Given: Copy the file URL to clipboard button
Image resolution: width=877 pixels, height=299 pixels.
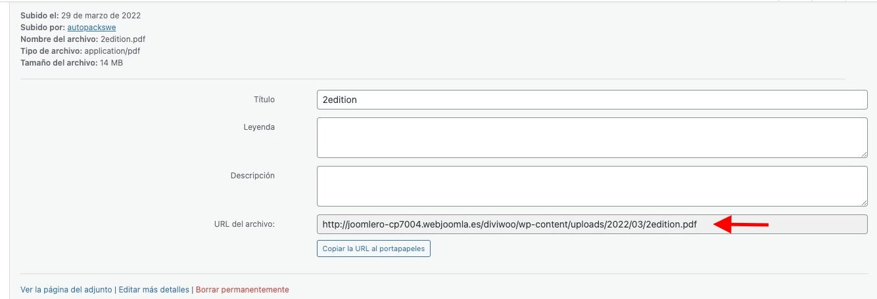Looking at the screenshot, I should [x=373, y=249].
